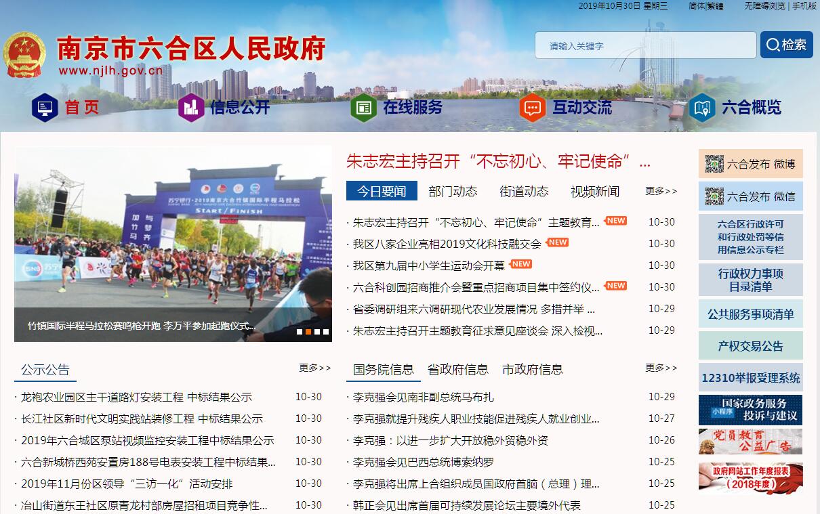Expand 更多>> beside 市政府信息 tab
The height and width of the screenshot is (514, 820).
coord(661,368)
